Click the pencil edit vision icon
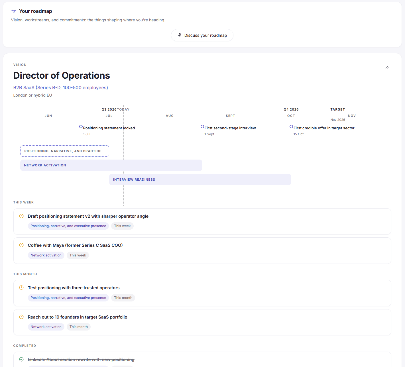The height and width of the screenshot is (367, 405). (x=387, y=68)
